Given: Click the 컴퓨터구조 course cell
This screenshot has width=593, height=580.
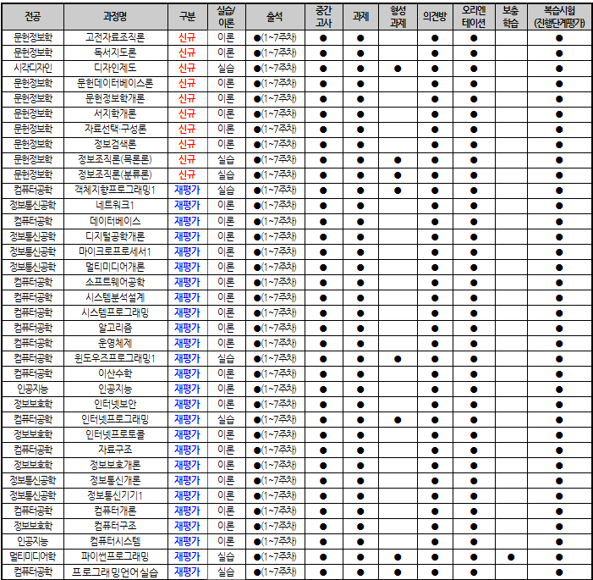Looking at the screenshot, I should (115, 527).
